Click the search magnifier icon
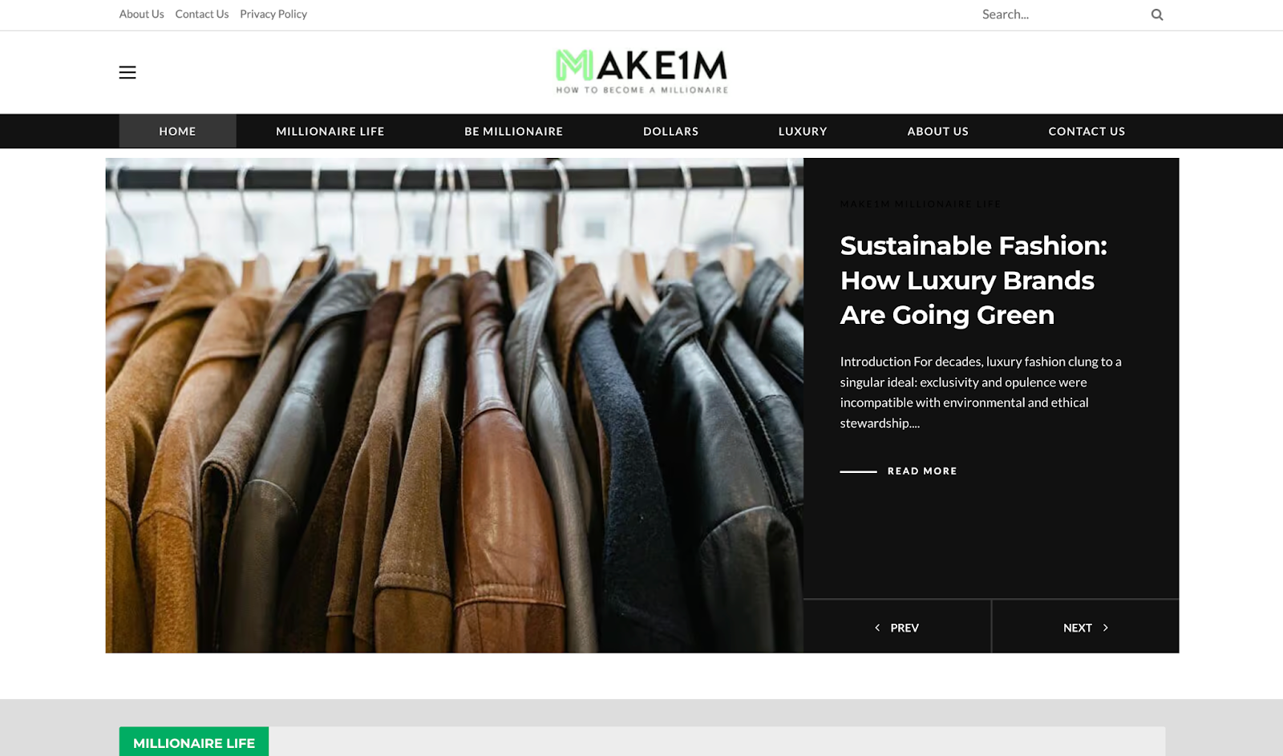Image resolution: width=1283 pixels, height=756 pixels. pyautogui.click(x=1157, y=14)
